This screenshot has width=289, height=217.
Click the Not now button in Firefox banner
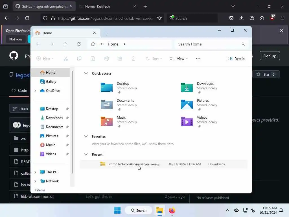pos(16,39)
